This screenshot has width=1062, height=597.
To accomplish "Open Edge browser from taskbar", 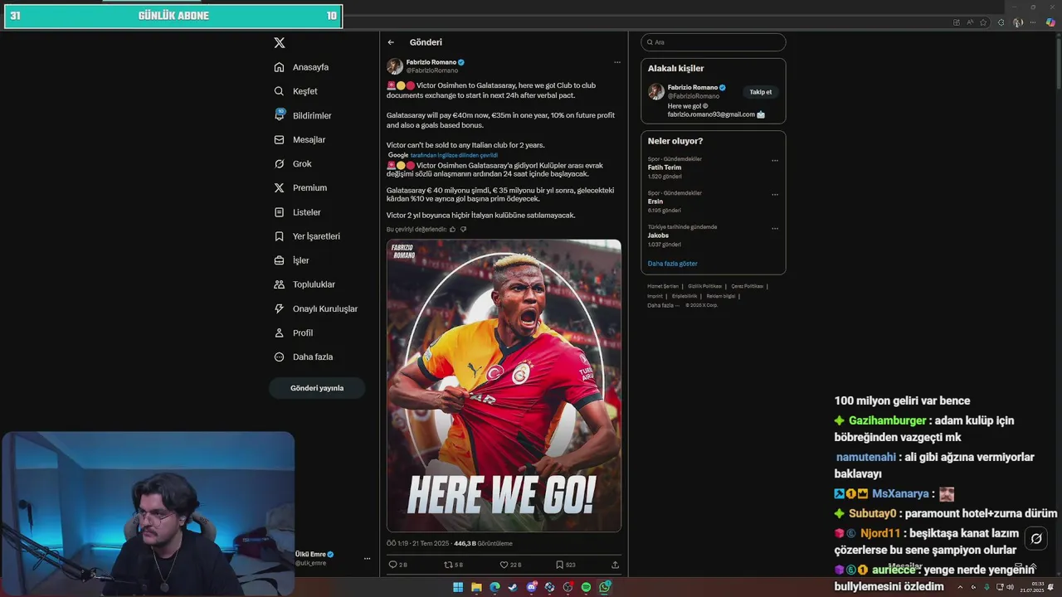I will coord(494,587).
